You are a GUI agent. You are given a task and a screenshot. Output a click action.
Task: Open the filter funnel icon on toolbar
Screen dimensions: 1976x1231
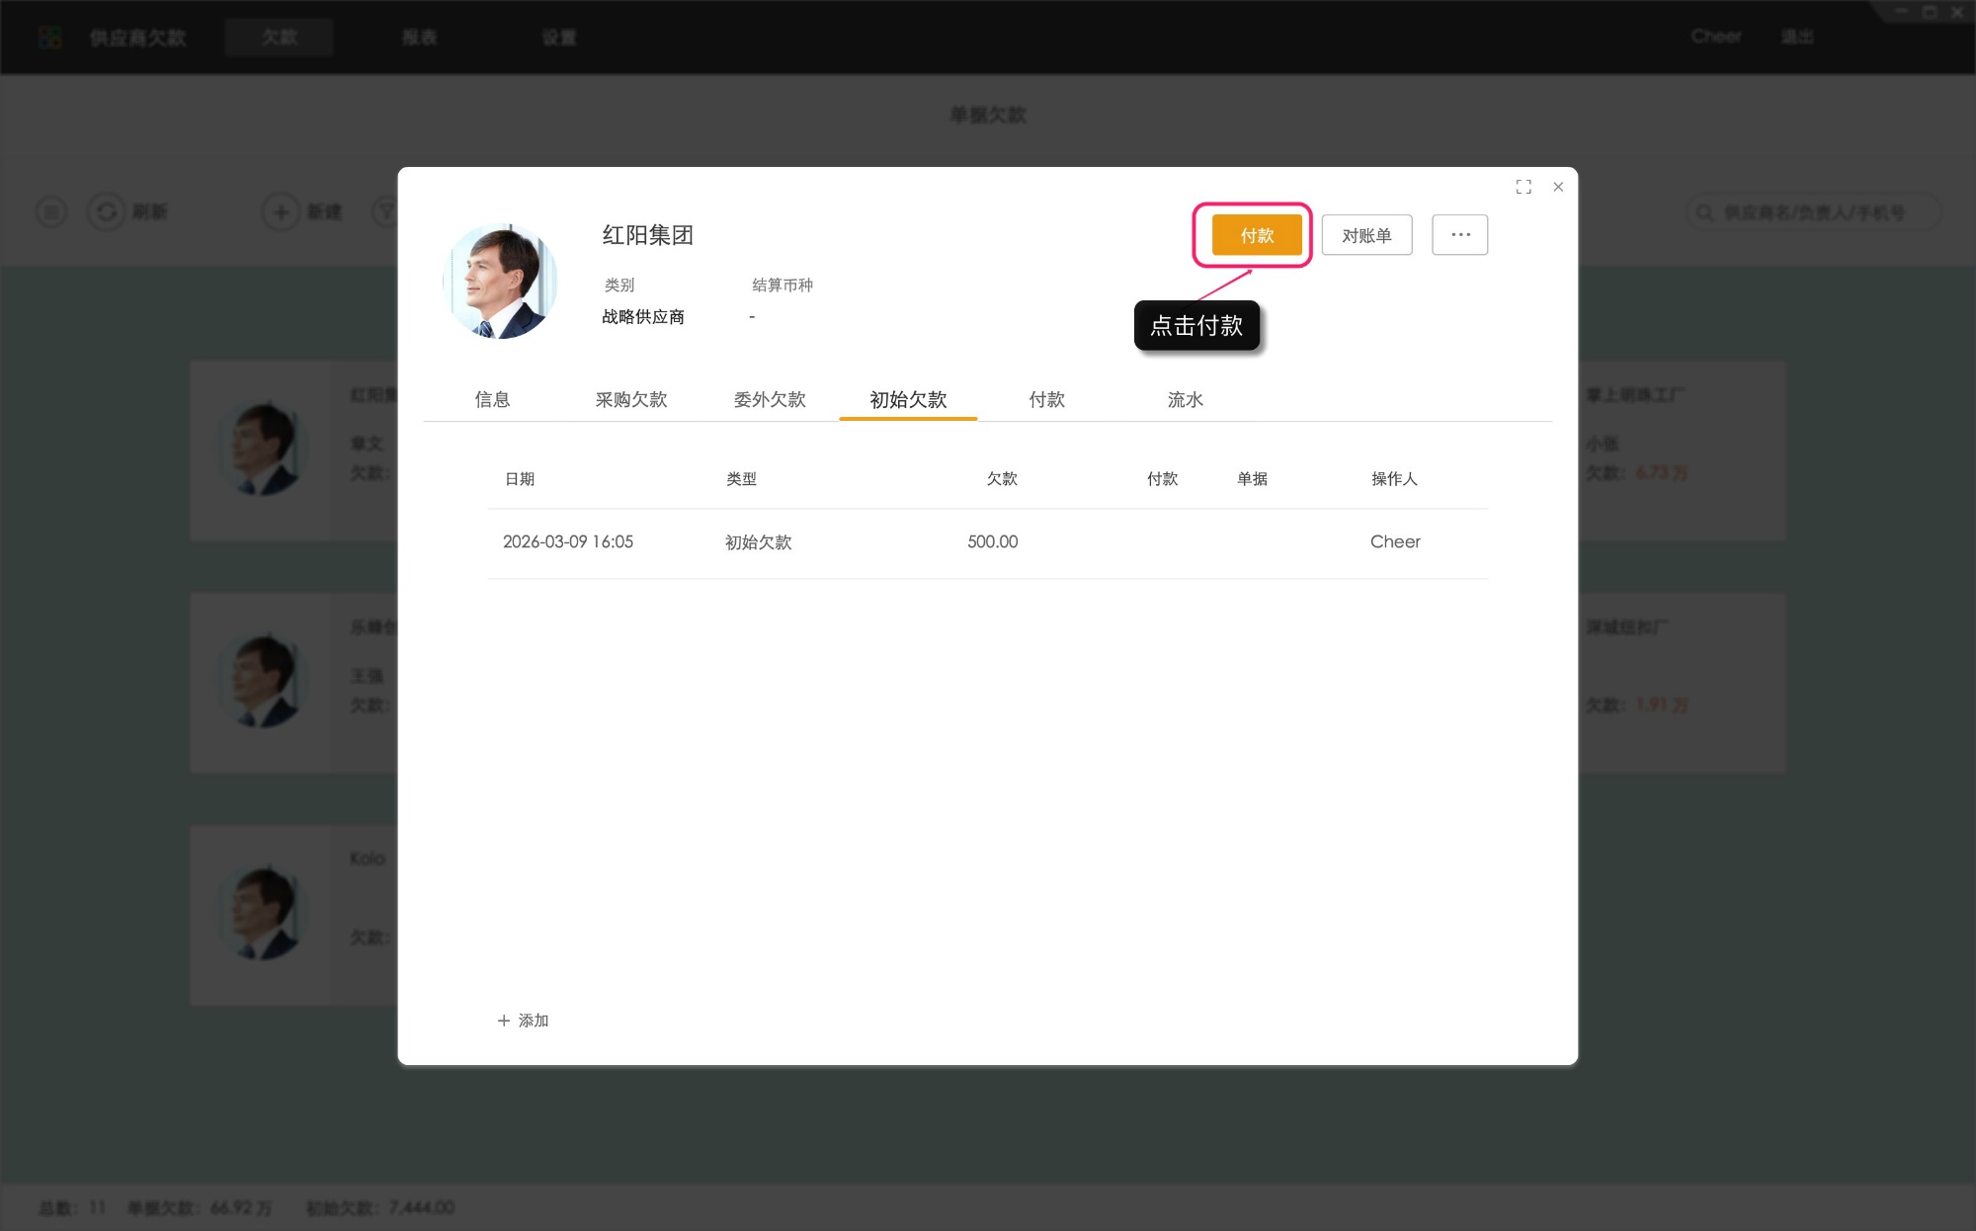[x=387, y=211]
